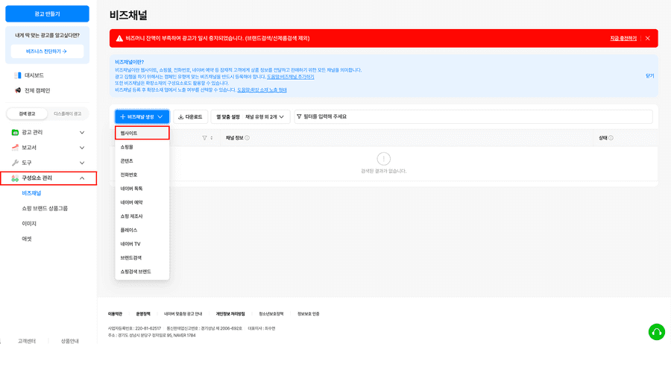
Task: Select the 검색 광고 toggle tab
Action: [26, 113]
